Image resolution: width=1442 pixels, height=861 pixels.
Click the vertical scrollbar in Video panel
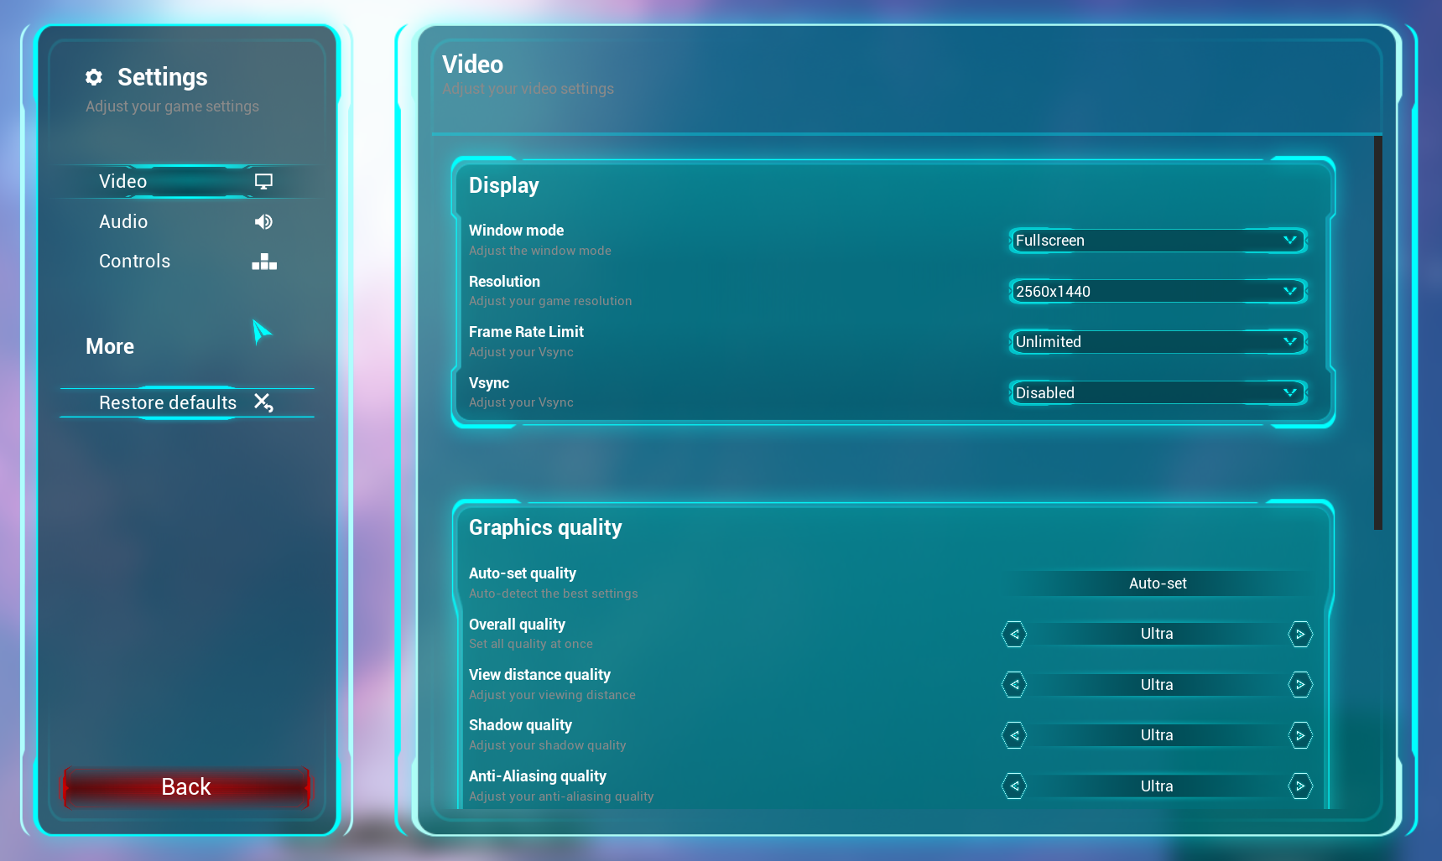tap(1377, 333)
